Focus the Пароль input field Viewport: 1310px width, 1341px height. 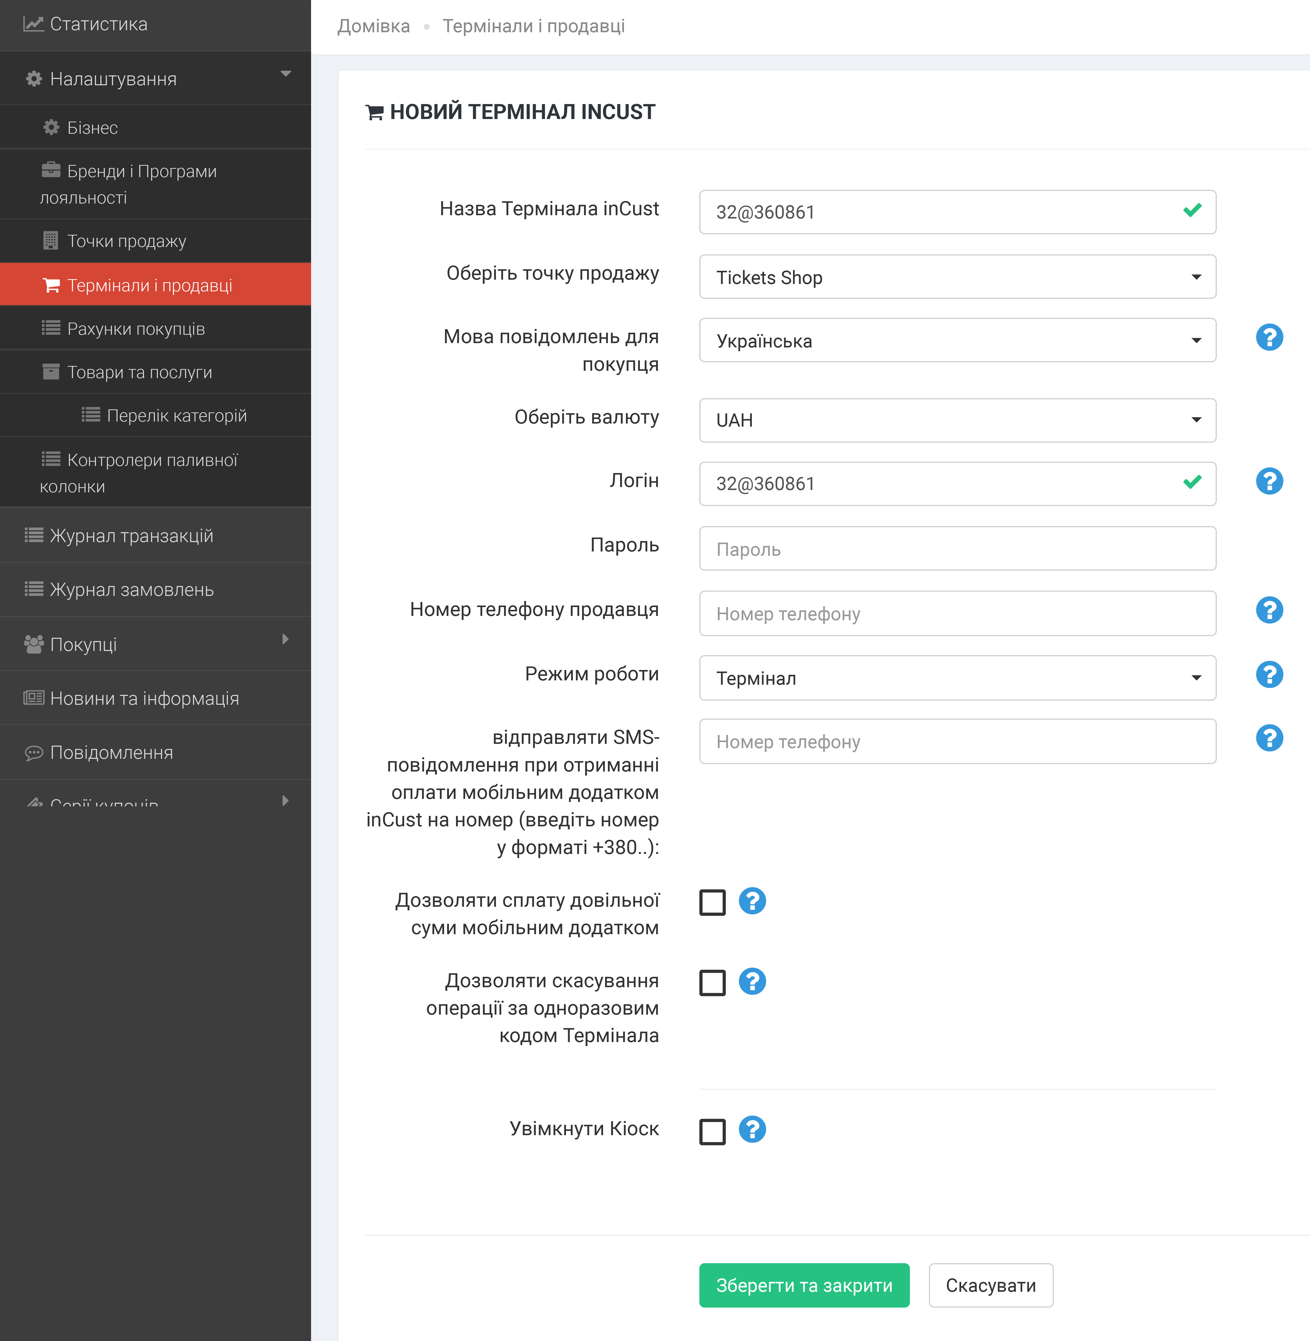pyautogui.click(x=958, y=549)
